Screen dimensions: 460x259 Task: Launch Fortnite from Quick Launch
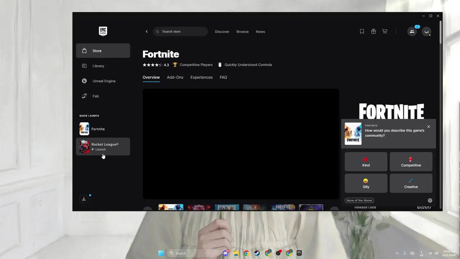[x=103, y=129]
